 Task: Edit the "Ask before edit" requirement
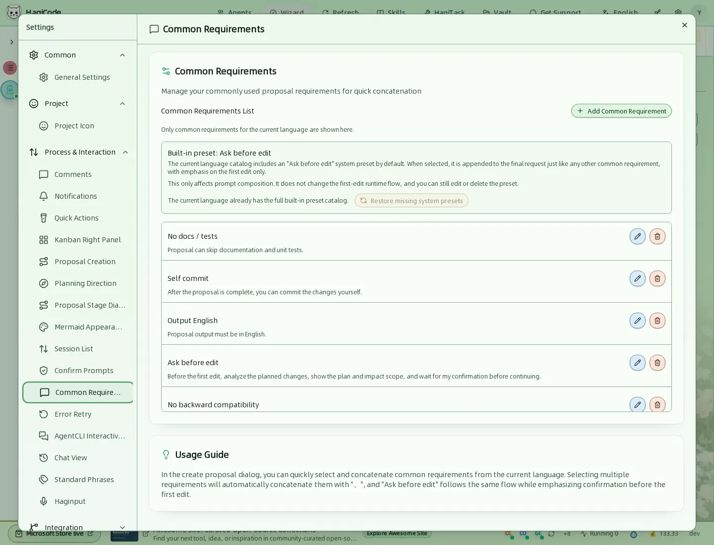point(638,363)
